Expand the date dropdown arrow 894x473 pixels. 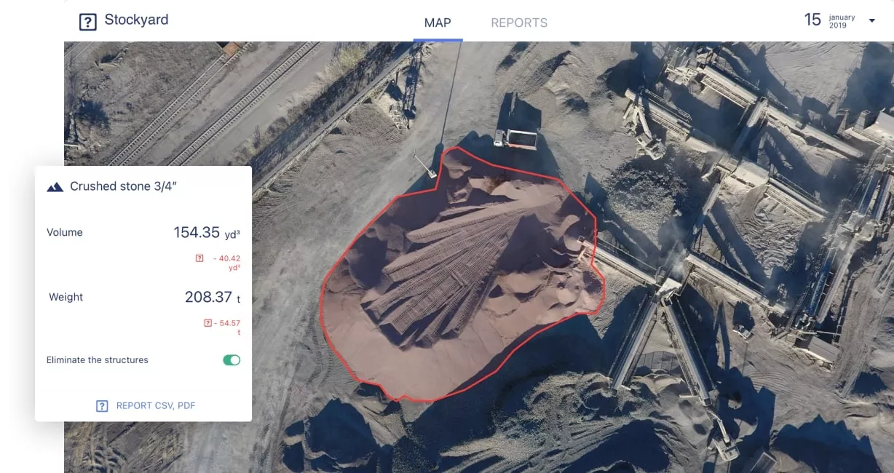(871, 21)
